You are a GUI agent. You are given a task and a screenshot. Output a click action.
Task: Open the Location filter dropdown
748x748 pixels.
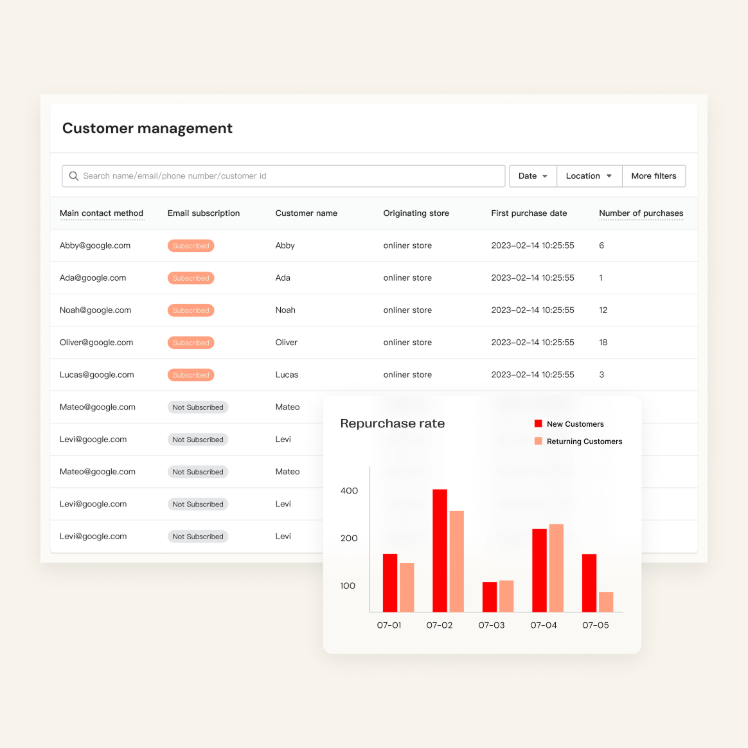click(589, 176)
